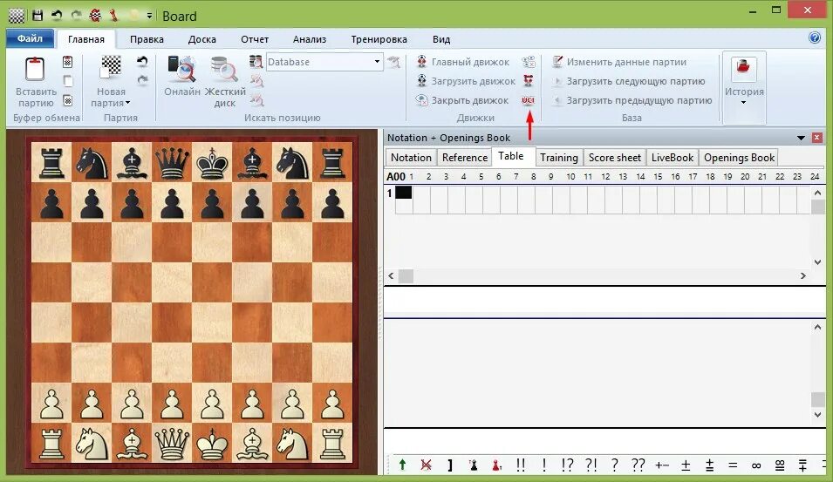Click the undo arrow in the title bar
The width and height of the screenshot is (833, 482).
[57, 16]
